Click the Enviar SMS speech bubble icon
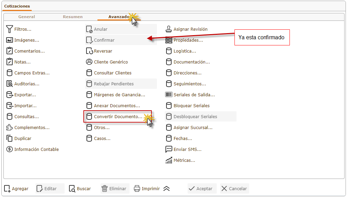The height and width of the screenshot is (197, 350). (x=169, y=150)
